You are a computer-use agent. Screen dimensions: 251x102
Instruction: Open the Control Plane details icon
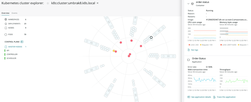coord(22,42)
